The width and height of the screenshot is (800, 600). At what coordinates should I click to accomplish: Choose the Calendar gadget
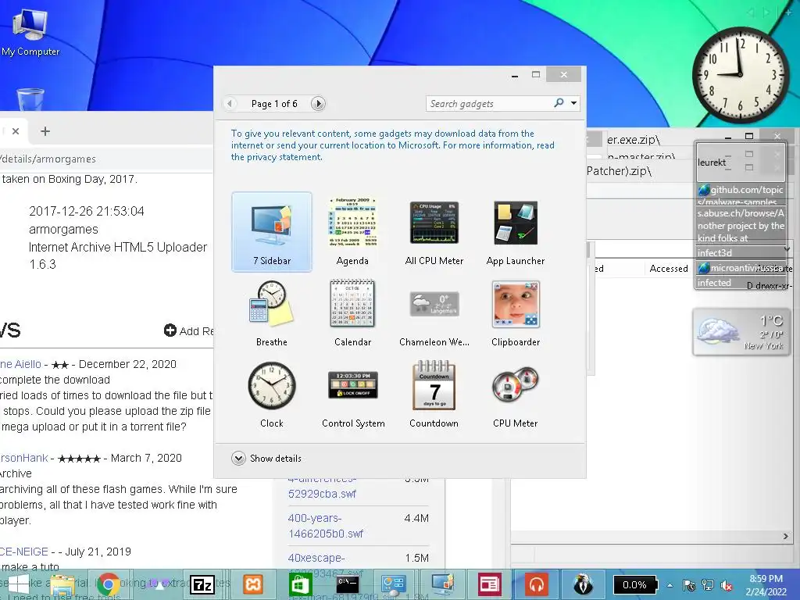click(x=352, y=312)
